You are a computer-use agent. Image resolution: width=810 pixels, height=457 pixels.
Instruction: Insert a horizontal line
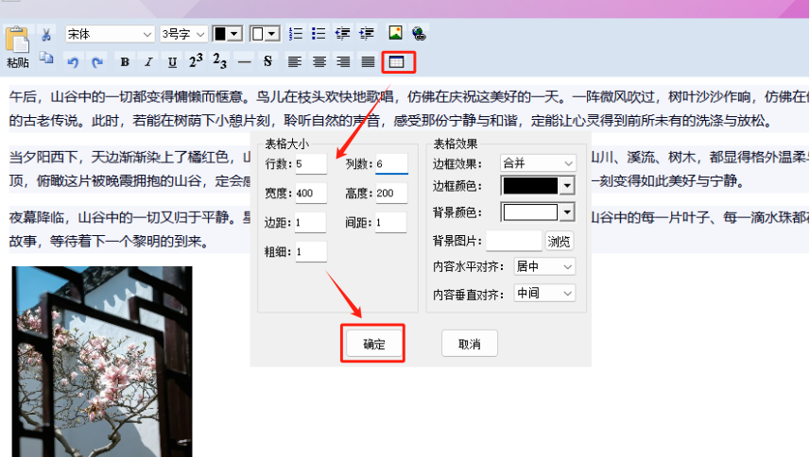[x=245, y=62]
